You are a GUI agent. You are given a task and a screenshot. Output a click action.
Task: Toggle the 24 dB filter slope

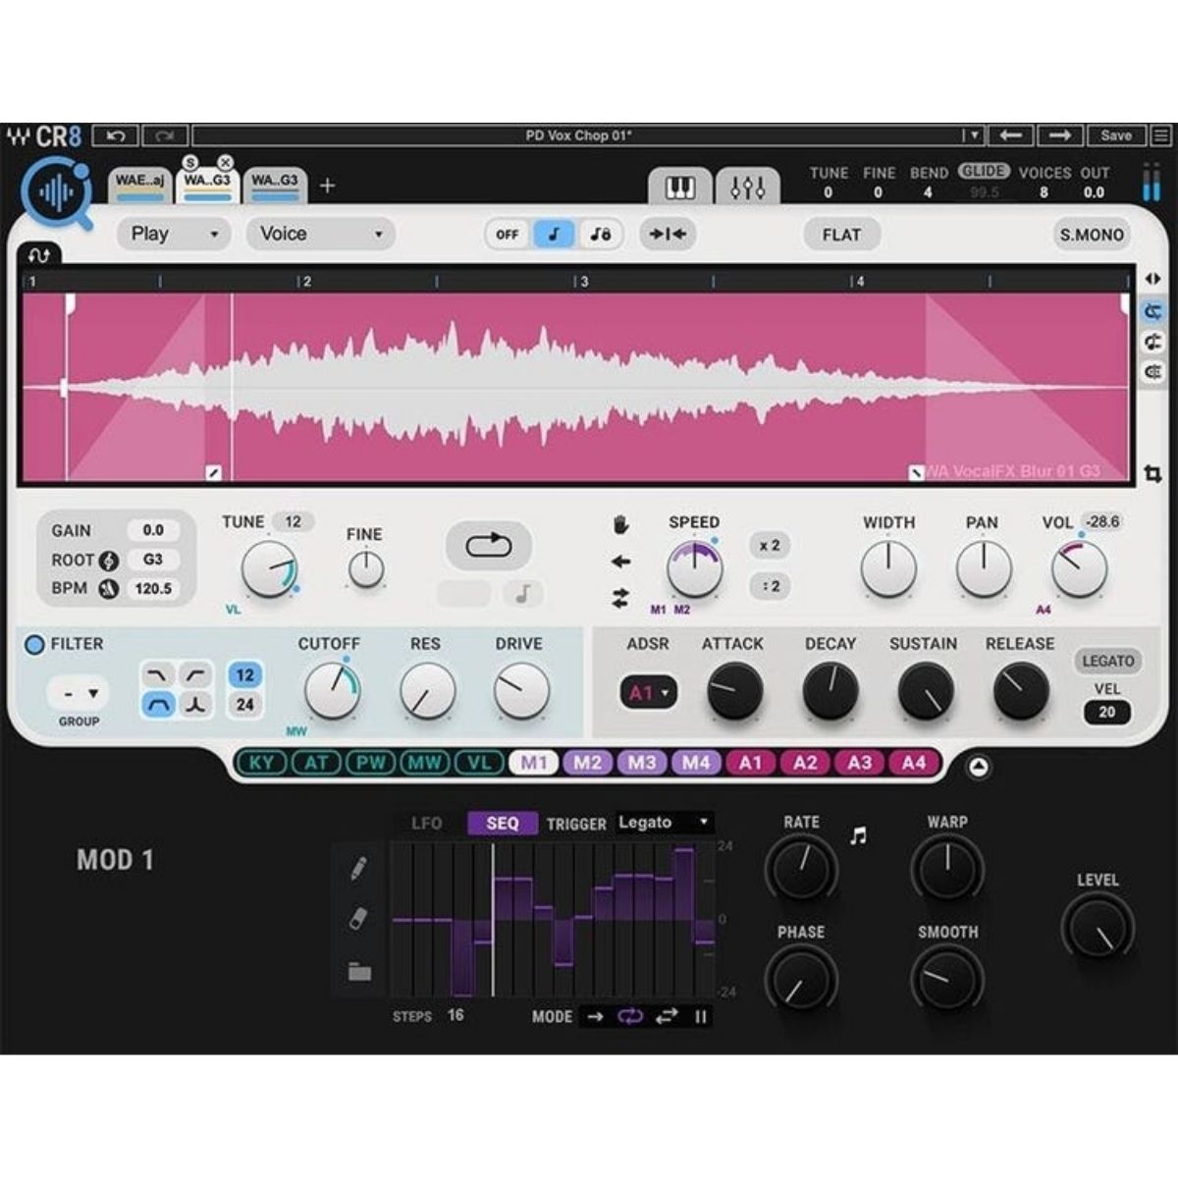pyautogui.click(x=245, y=703)
